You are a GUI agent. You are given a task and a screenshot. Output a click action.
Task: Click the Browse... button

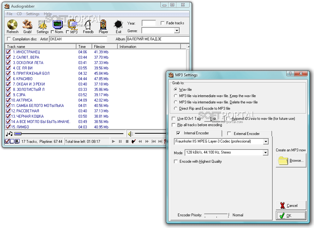pos(291,161)
